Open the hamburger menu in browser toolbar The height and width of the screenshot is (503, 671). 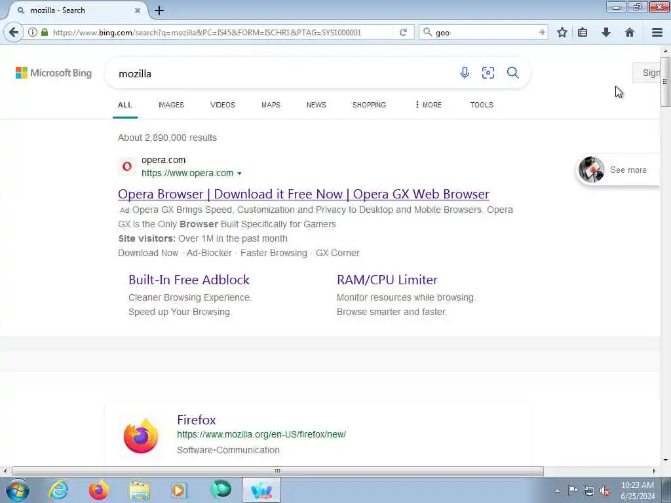point(657,33)
